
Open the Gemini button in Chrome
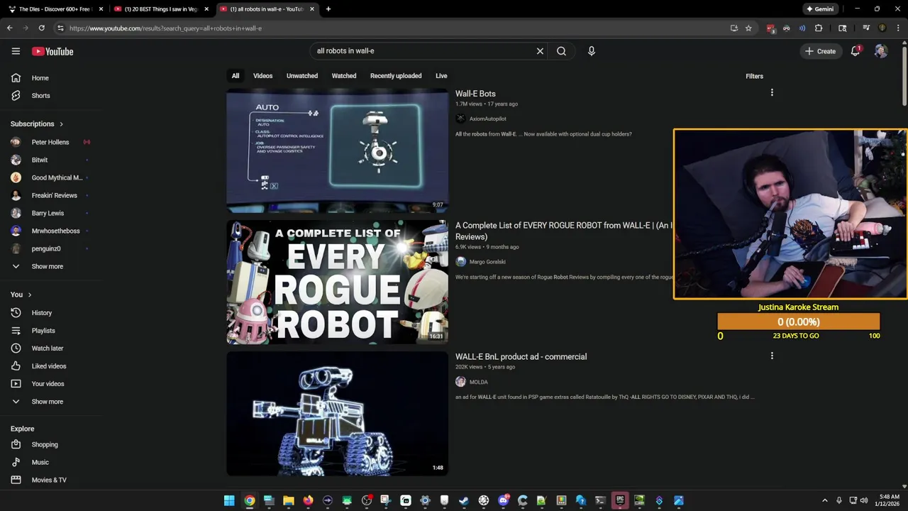[820, 9]
